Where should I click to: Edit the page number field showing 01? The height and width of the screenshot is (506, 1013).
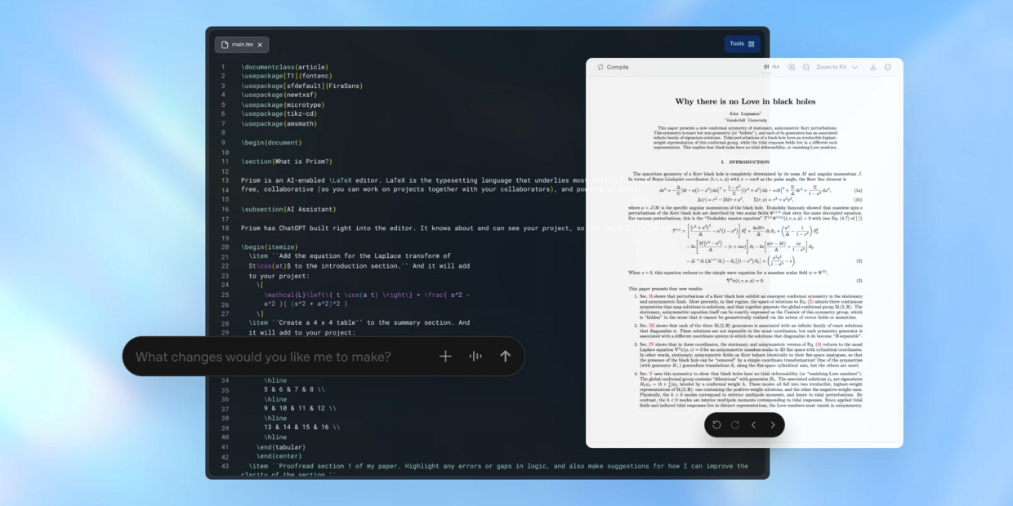pyautogui.click(x=767, y=67)
